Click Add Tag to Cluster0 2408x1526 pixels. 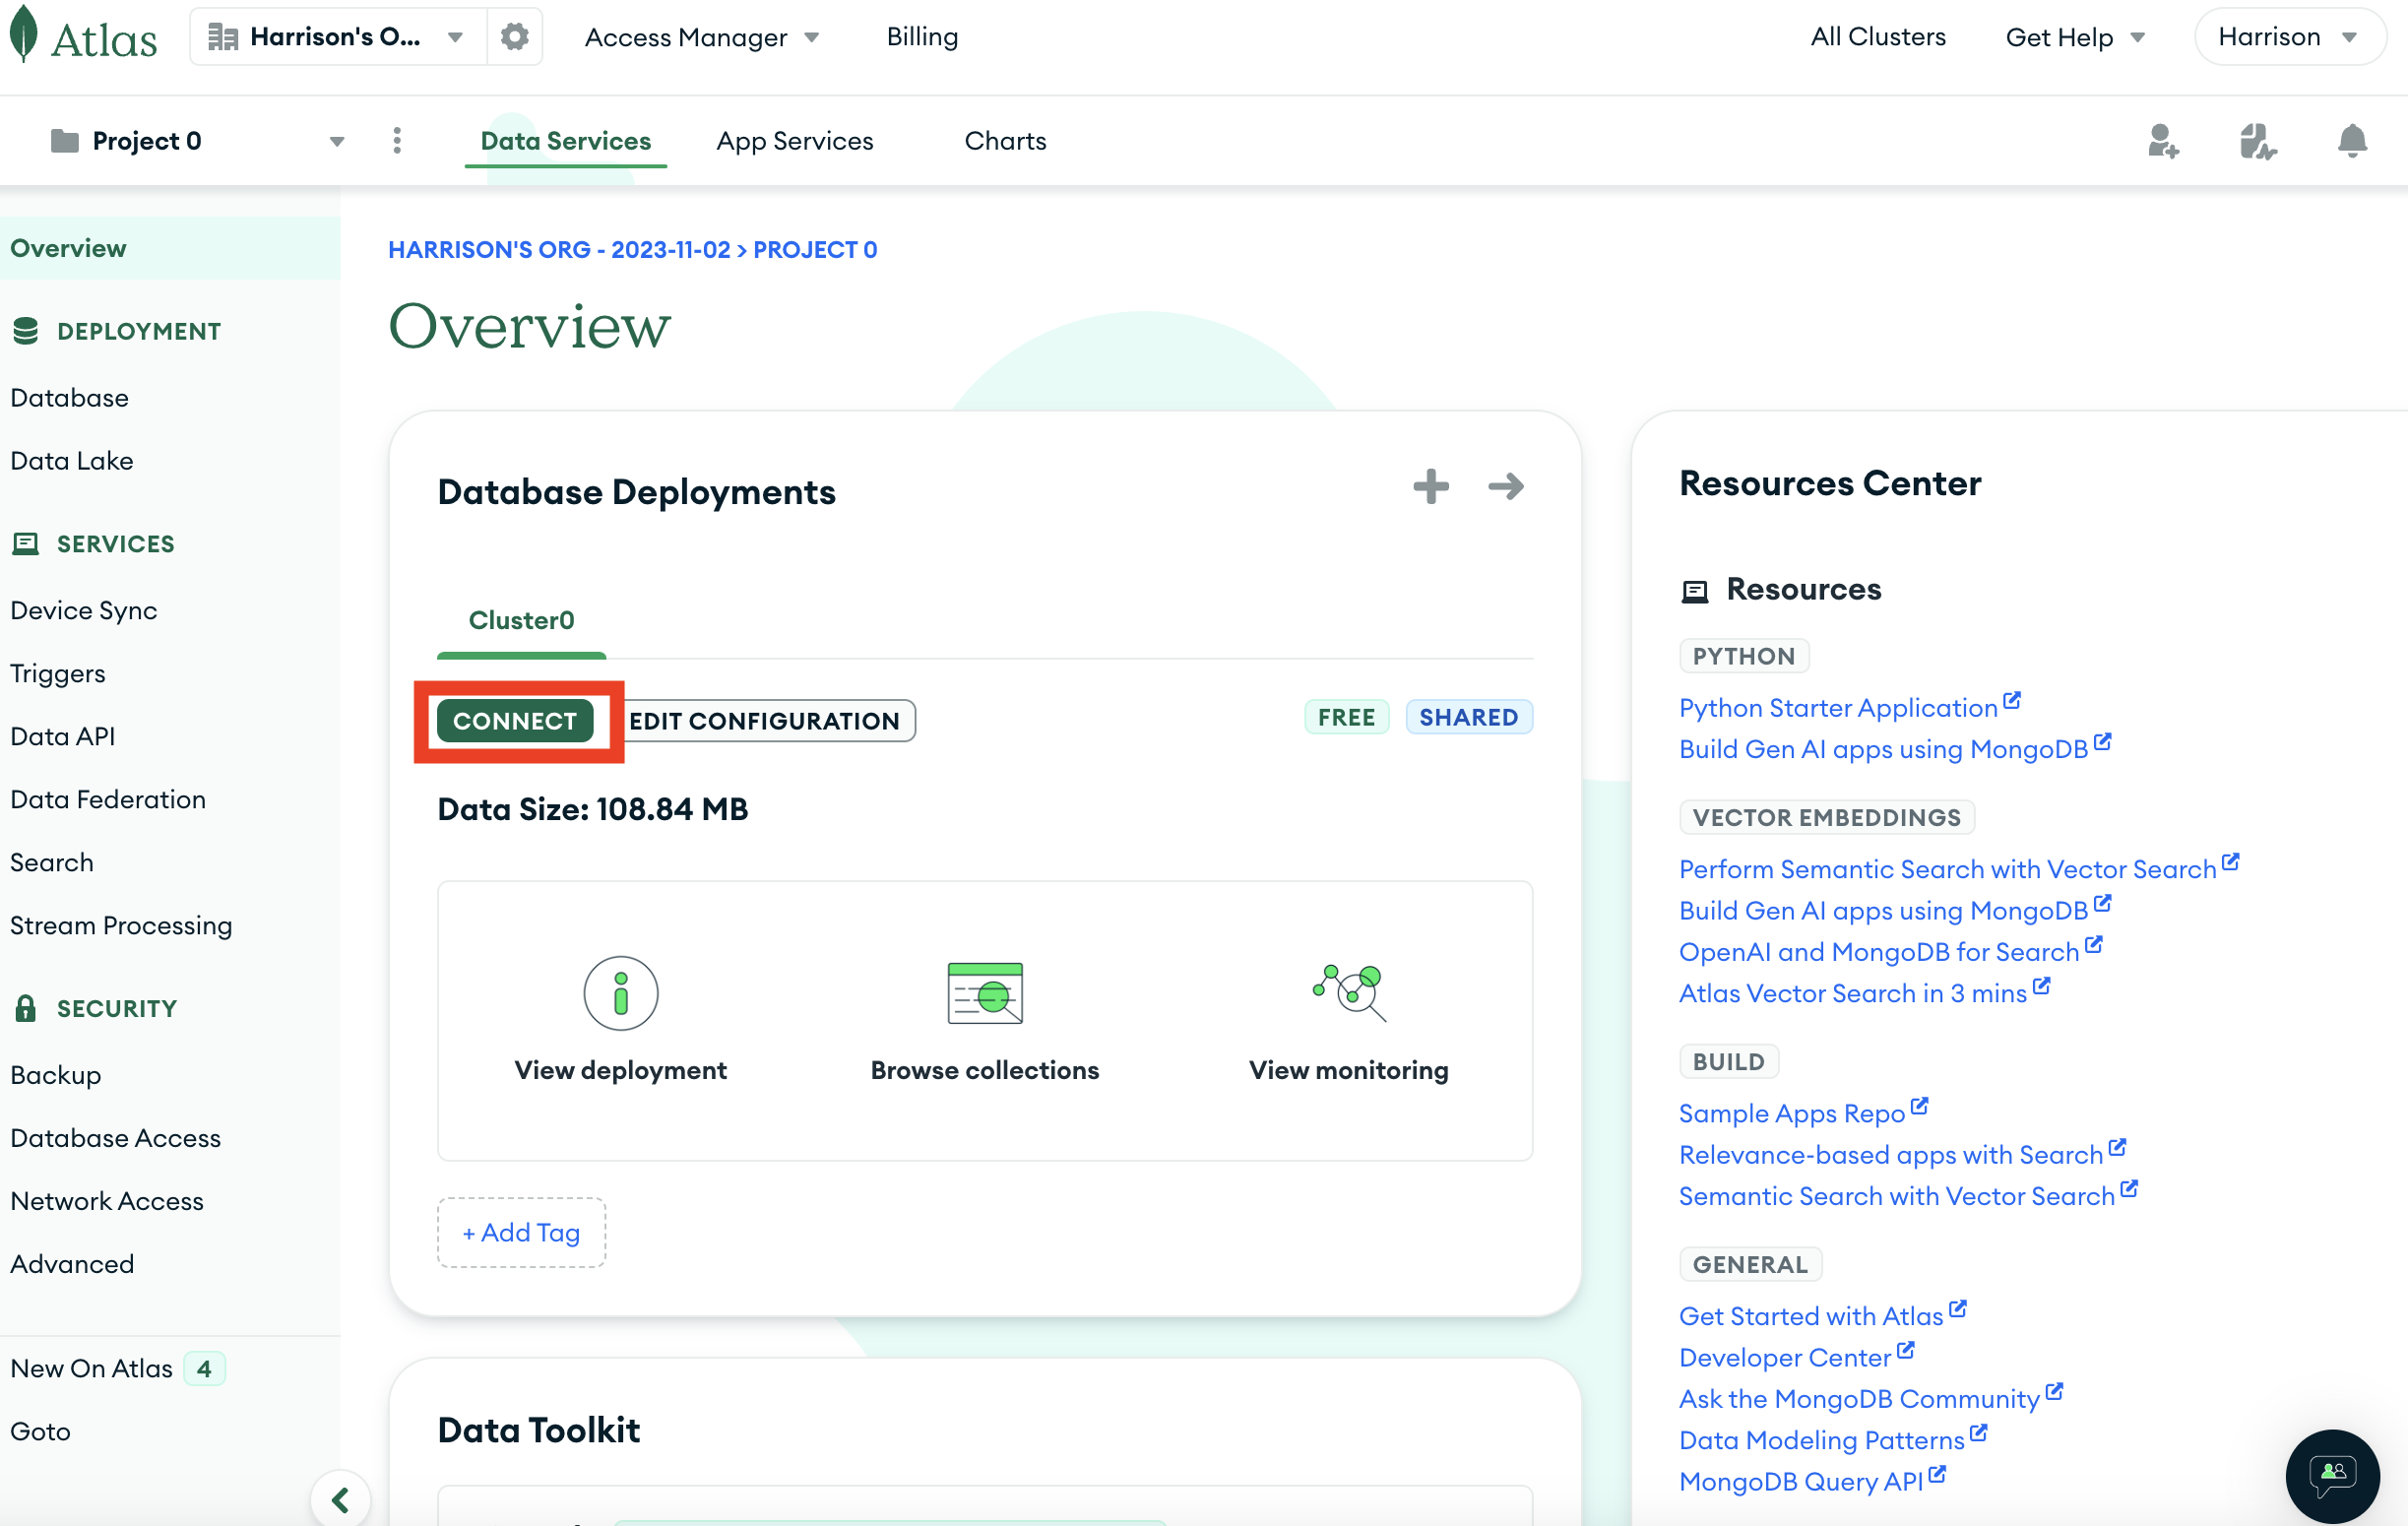pyautogui.click(x=521, y=1230)
